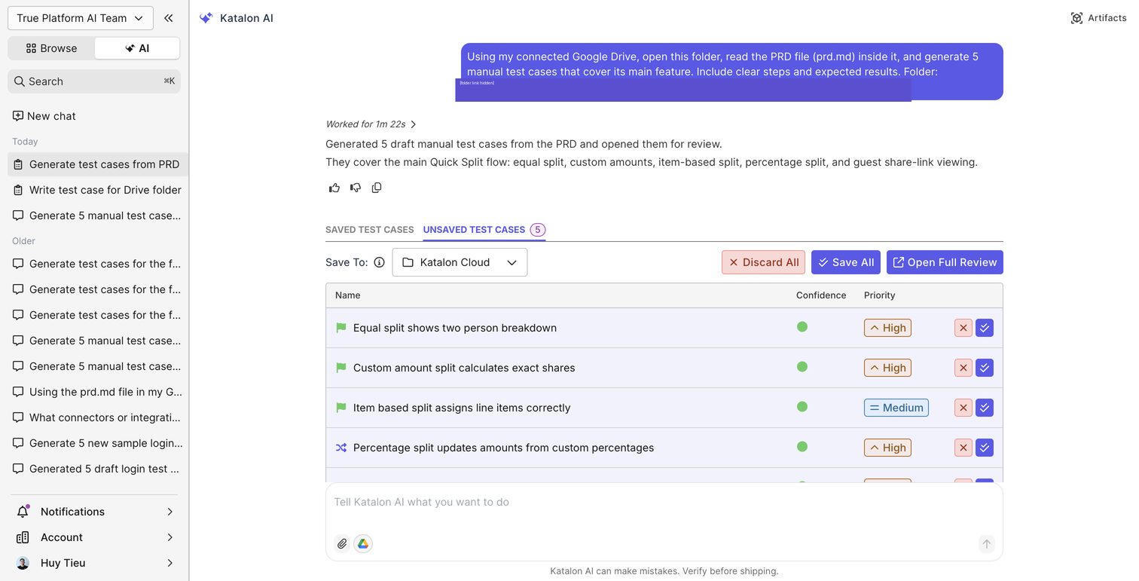Open the True Platform AI Team dropdown
The width and height of the screenshot is (1139, 581).
[x=81, y=18]
